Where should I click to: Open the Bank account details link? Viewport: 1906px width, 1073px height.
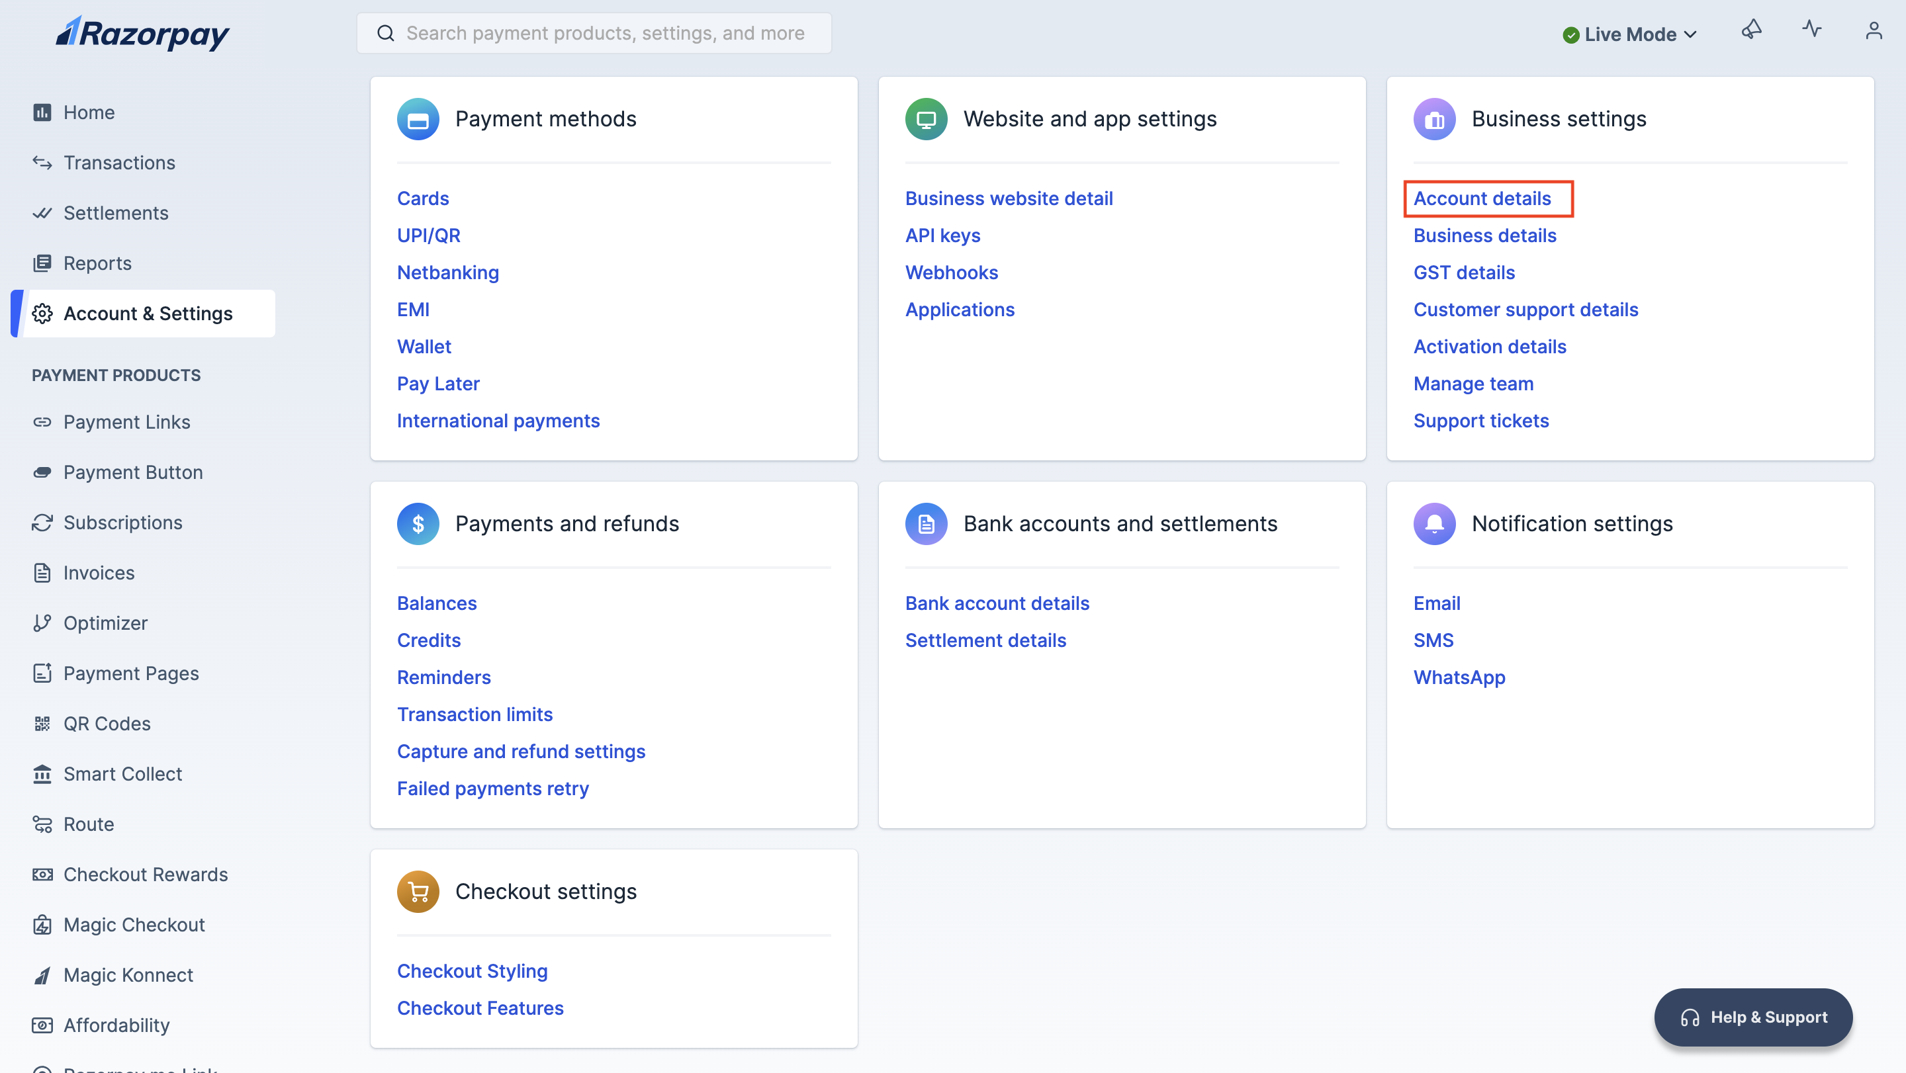tap(997, 603)
